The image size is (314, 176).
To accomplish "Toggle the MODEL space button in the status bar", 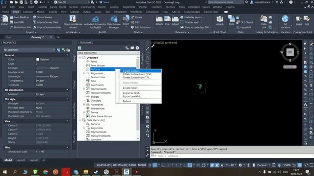I will 142,165.
